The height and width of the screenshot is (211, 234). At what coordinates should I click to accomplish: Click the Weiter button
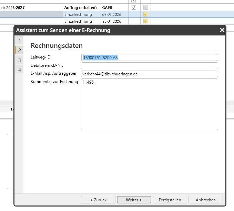[134, 200]
